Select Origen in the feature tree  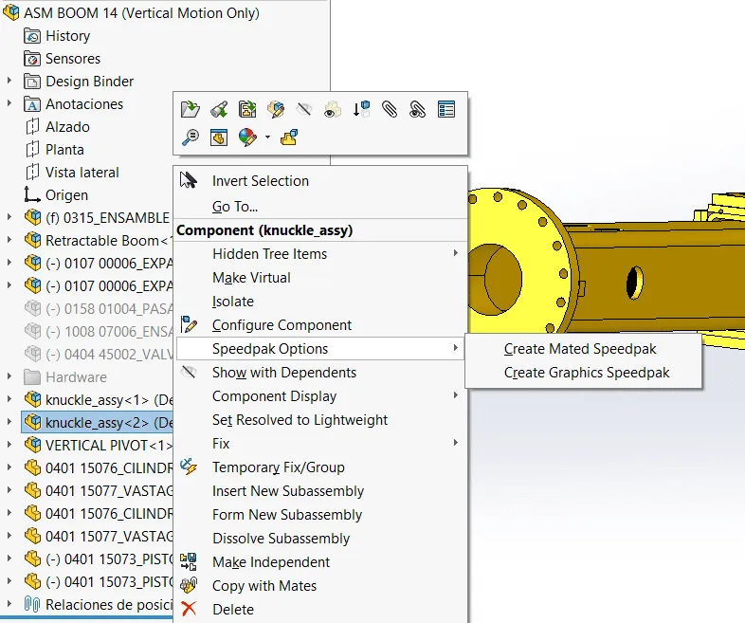(66, 195)
